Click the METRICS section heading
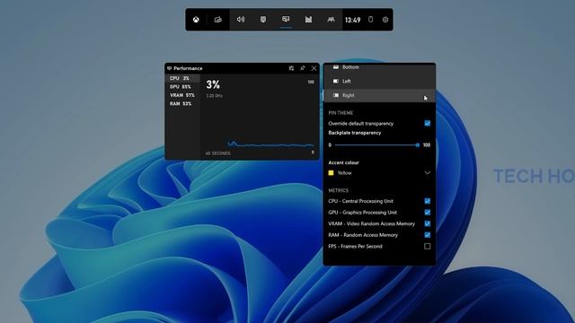 click(338, 190)
